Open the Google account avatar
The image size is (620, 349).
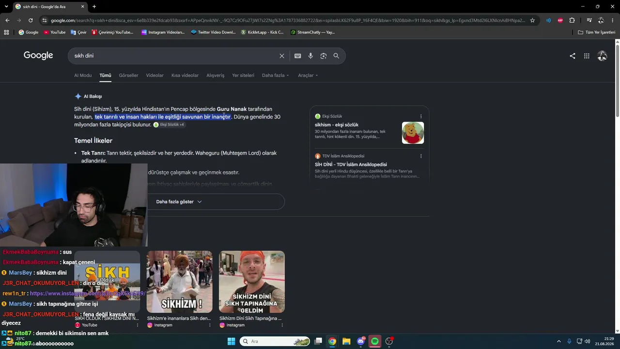tap(602, 56)
